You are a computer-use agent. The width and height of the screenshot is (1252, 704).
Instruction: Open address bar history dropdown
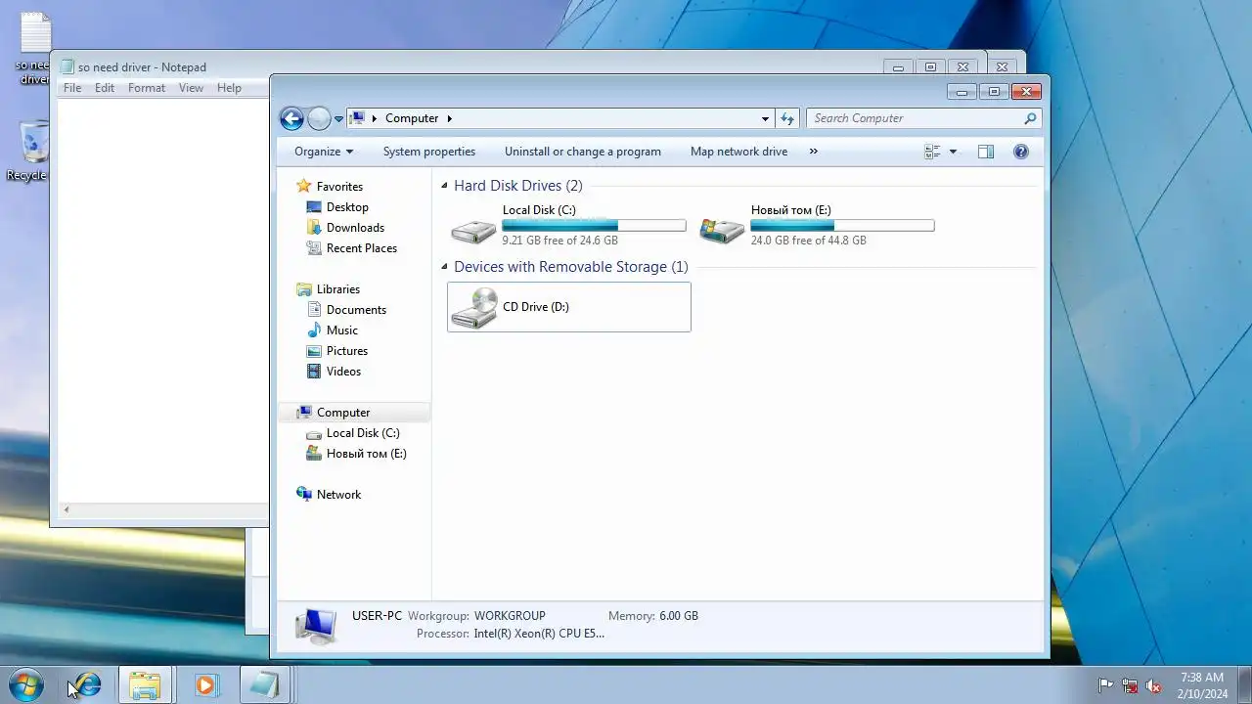click(765, 118)
